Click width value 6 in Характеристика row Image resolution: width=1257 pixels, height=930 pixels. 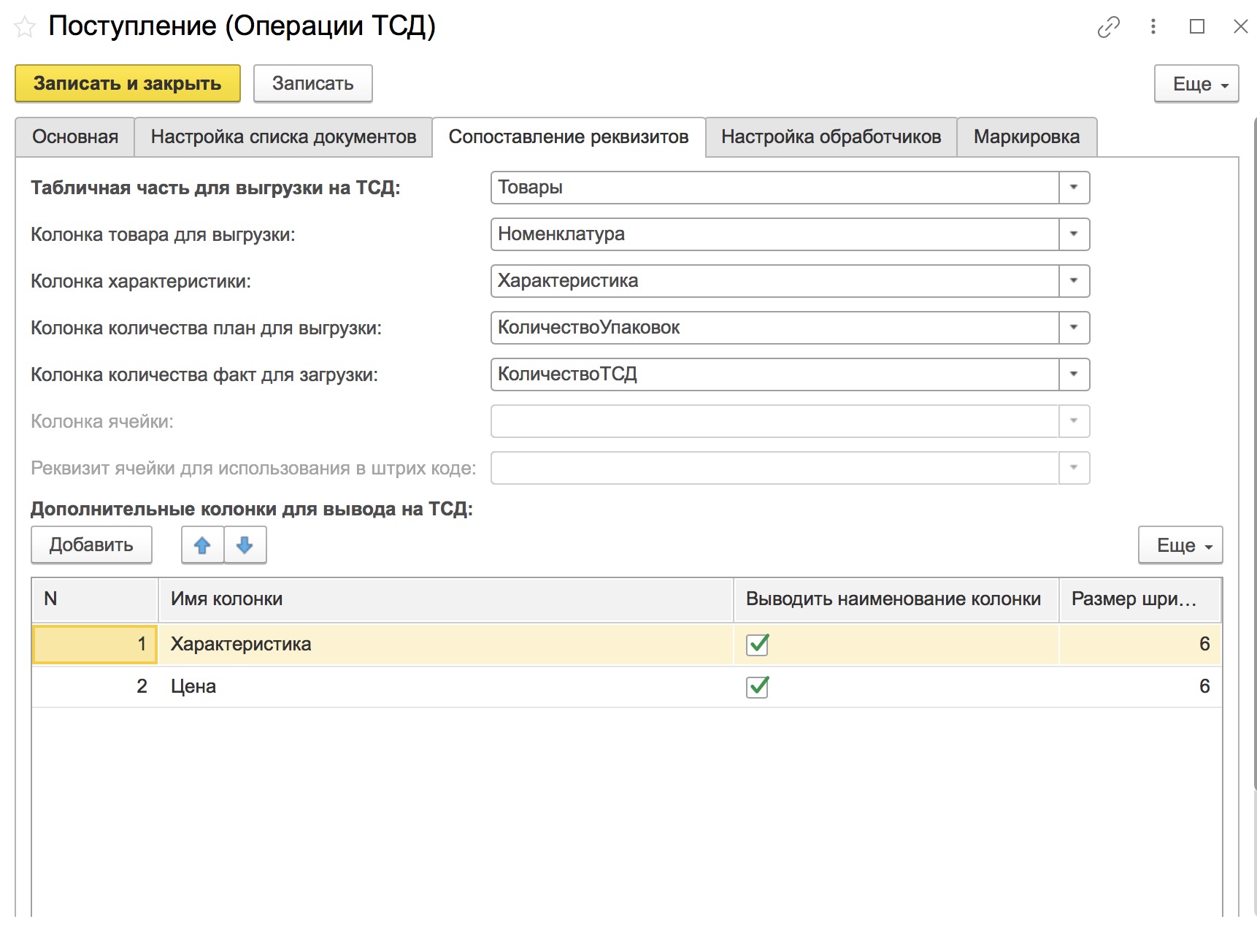click(1140, 644)
